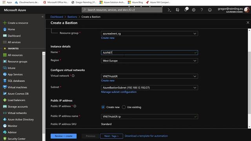Open Resource groups in sidebar

(17, 61)
